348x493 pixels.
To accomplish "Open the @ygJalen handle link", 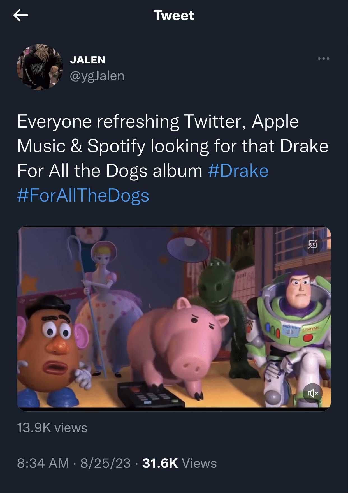I will click(97, 76).
